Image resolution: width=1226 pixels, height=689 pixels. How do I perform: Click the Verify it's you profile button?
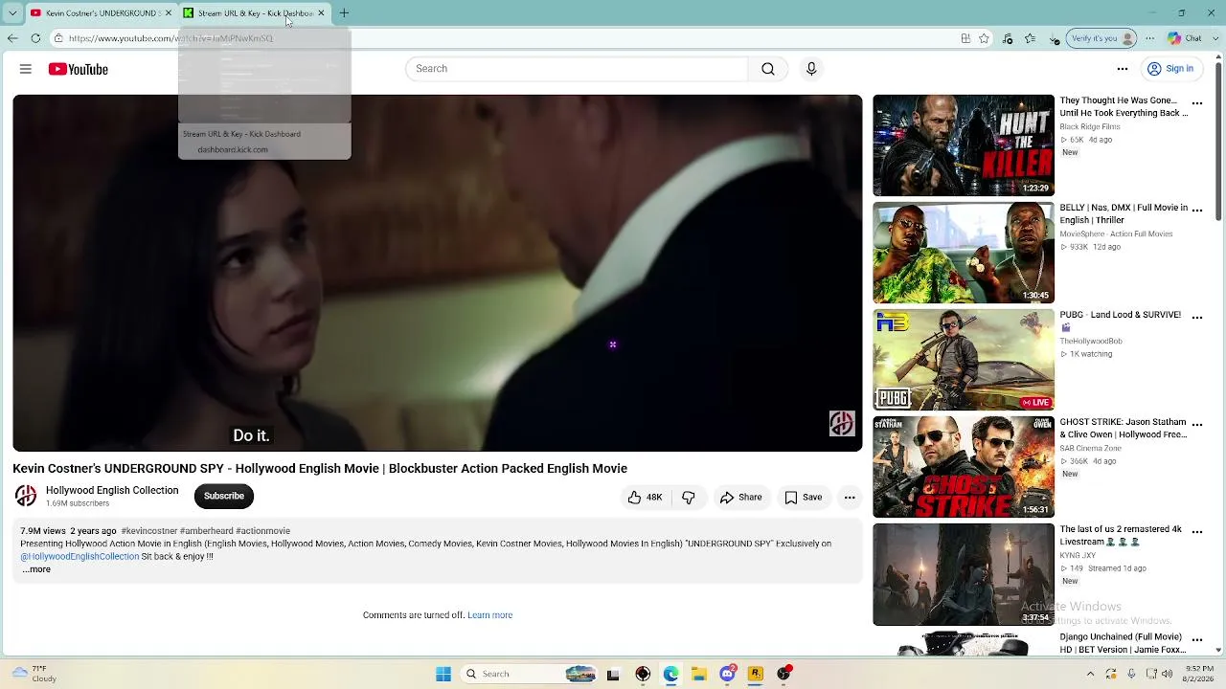pos(1101,38)
